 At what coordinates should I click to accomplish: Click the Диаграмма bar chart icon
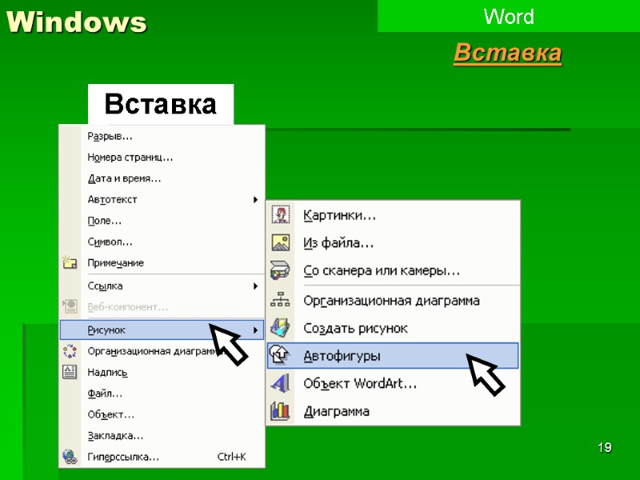[x=280, y=410]
